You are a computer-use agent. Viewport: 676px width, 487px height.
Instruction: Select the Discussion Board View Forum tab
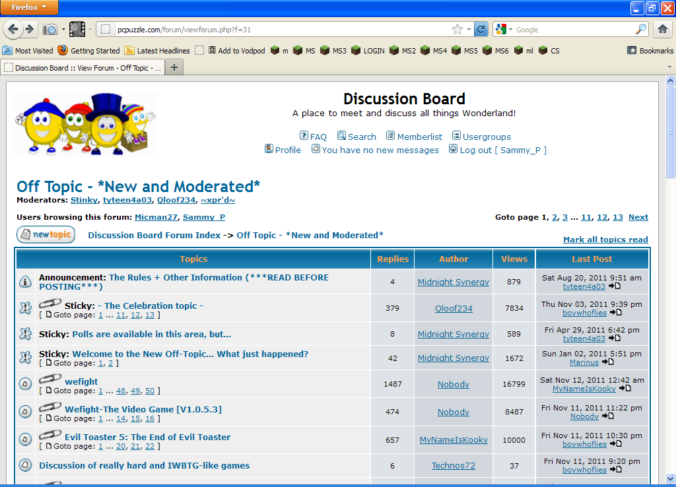pyautogui.click(x=83, y=67)
